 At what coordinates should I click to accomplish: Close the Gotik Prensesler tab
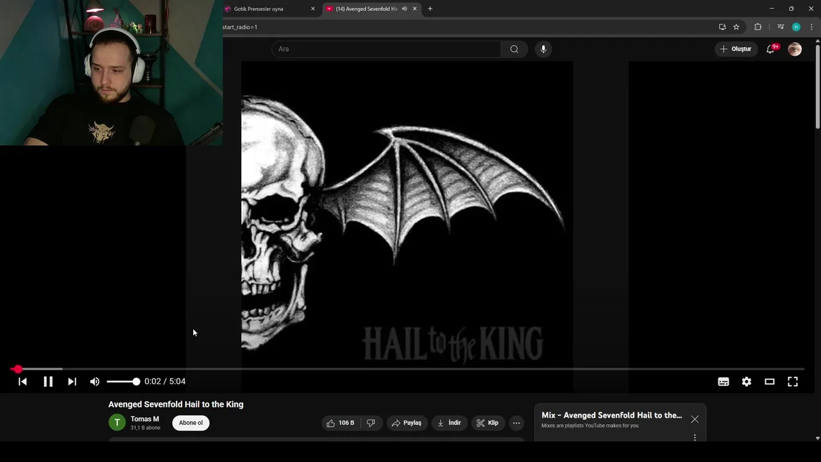(313, 9)
